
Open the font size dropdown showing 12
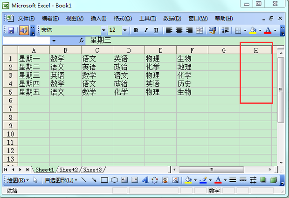pyautogui.click(x=125, y=30)
